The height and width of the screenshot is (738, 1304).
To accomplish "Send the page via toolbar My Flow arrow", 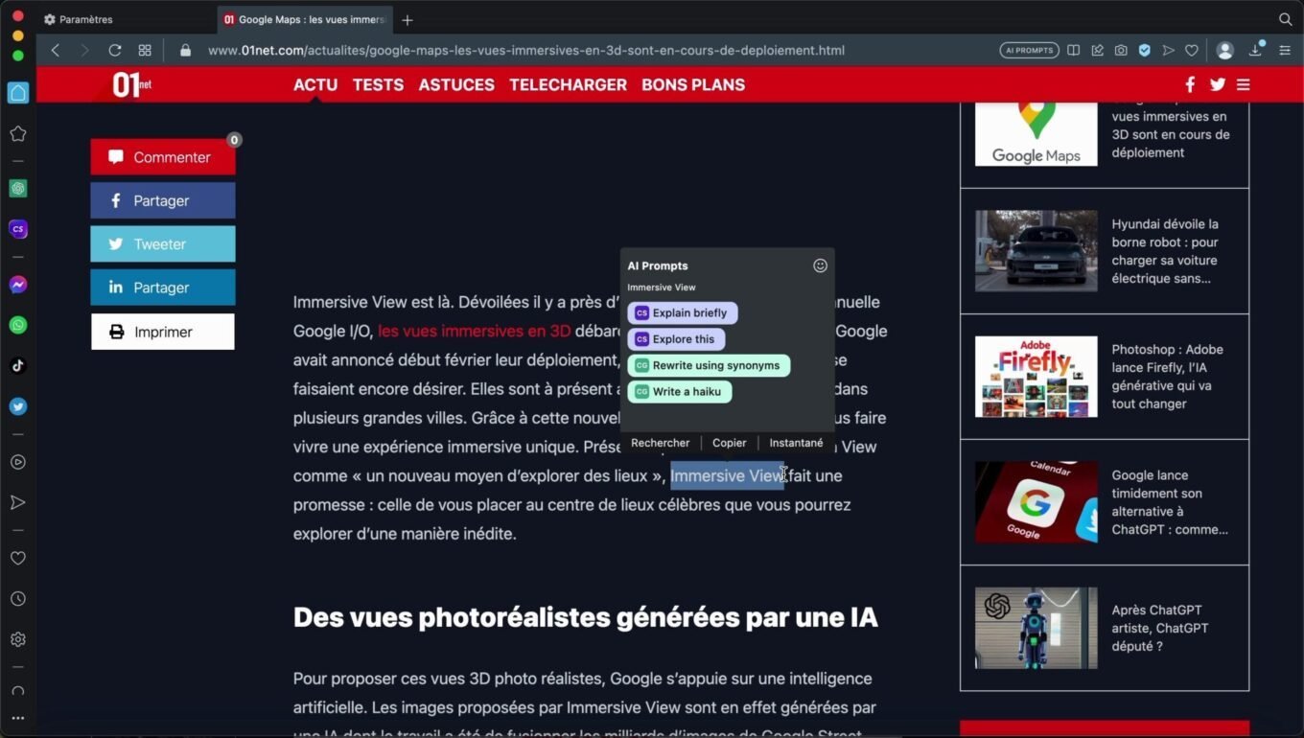I will click(x=1168, y=50).
